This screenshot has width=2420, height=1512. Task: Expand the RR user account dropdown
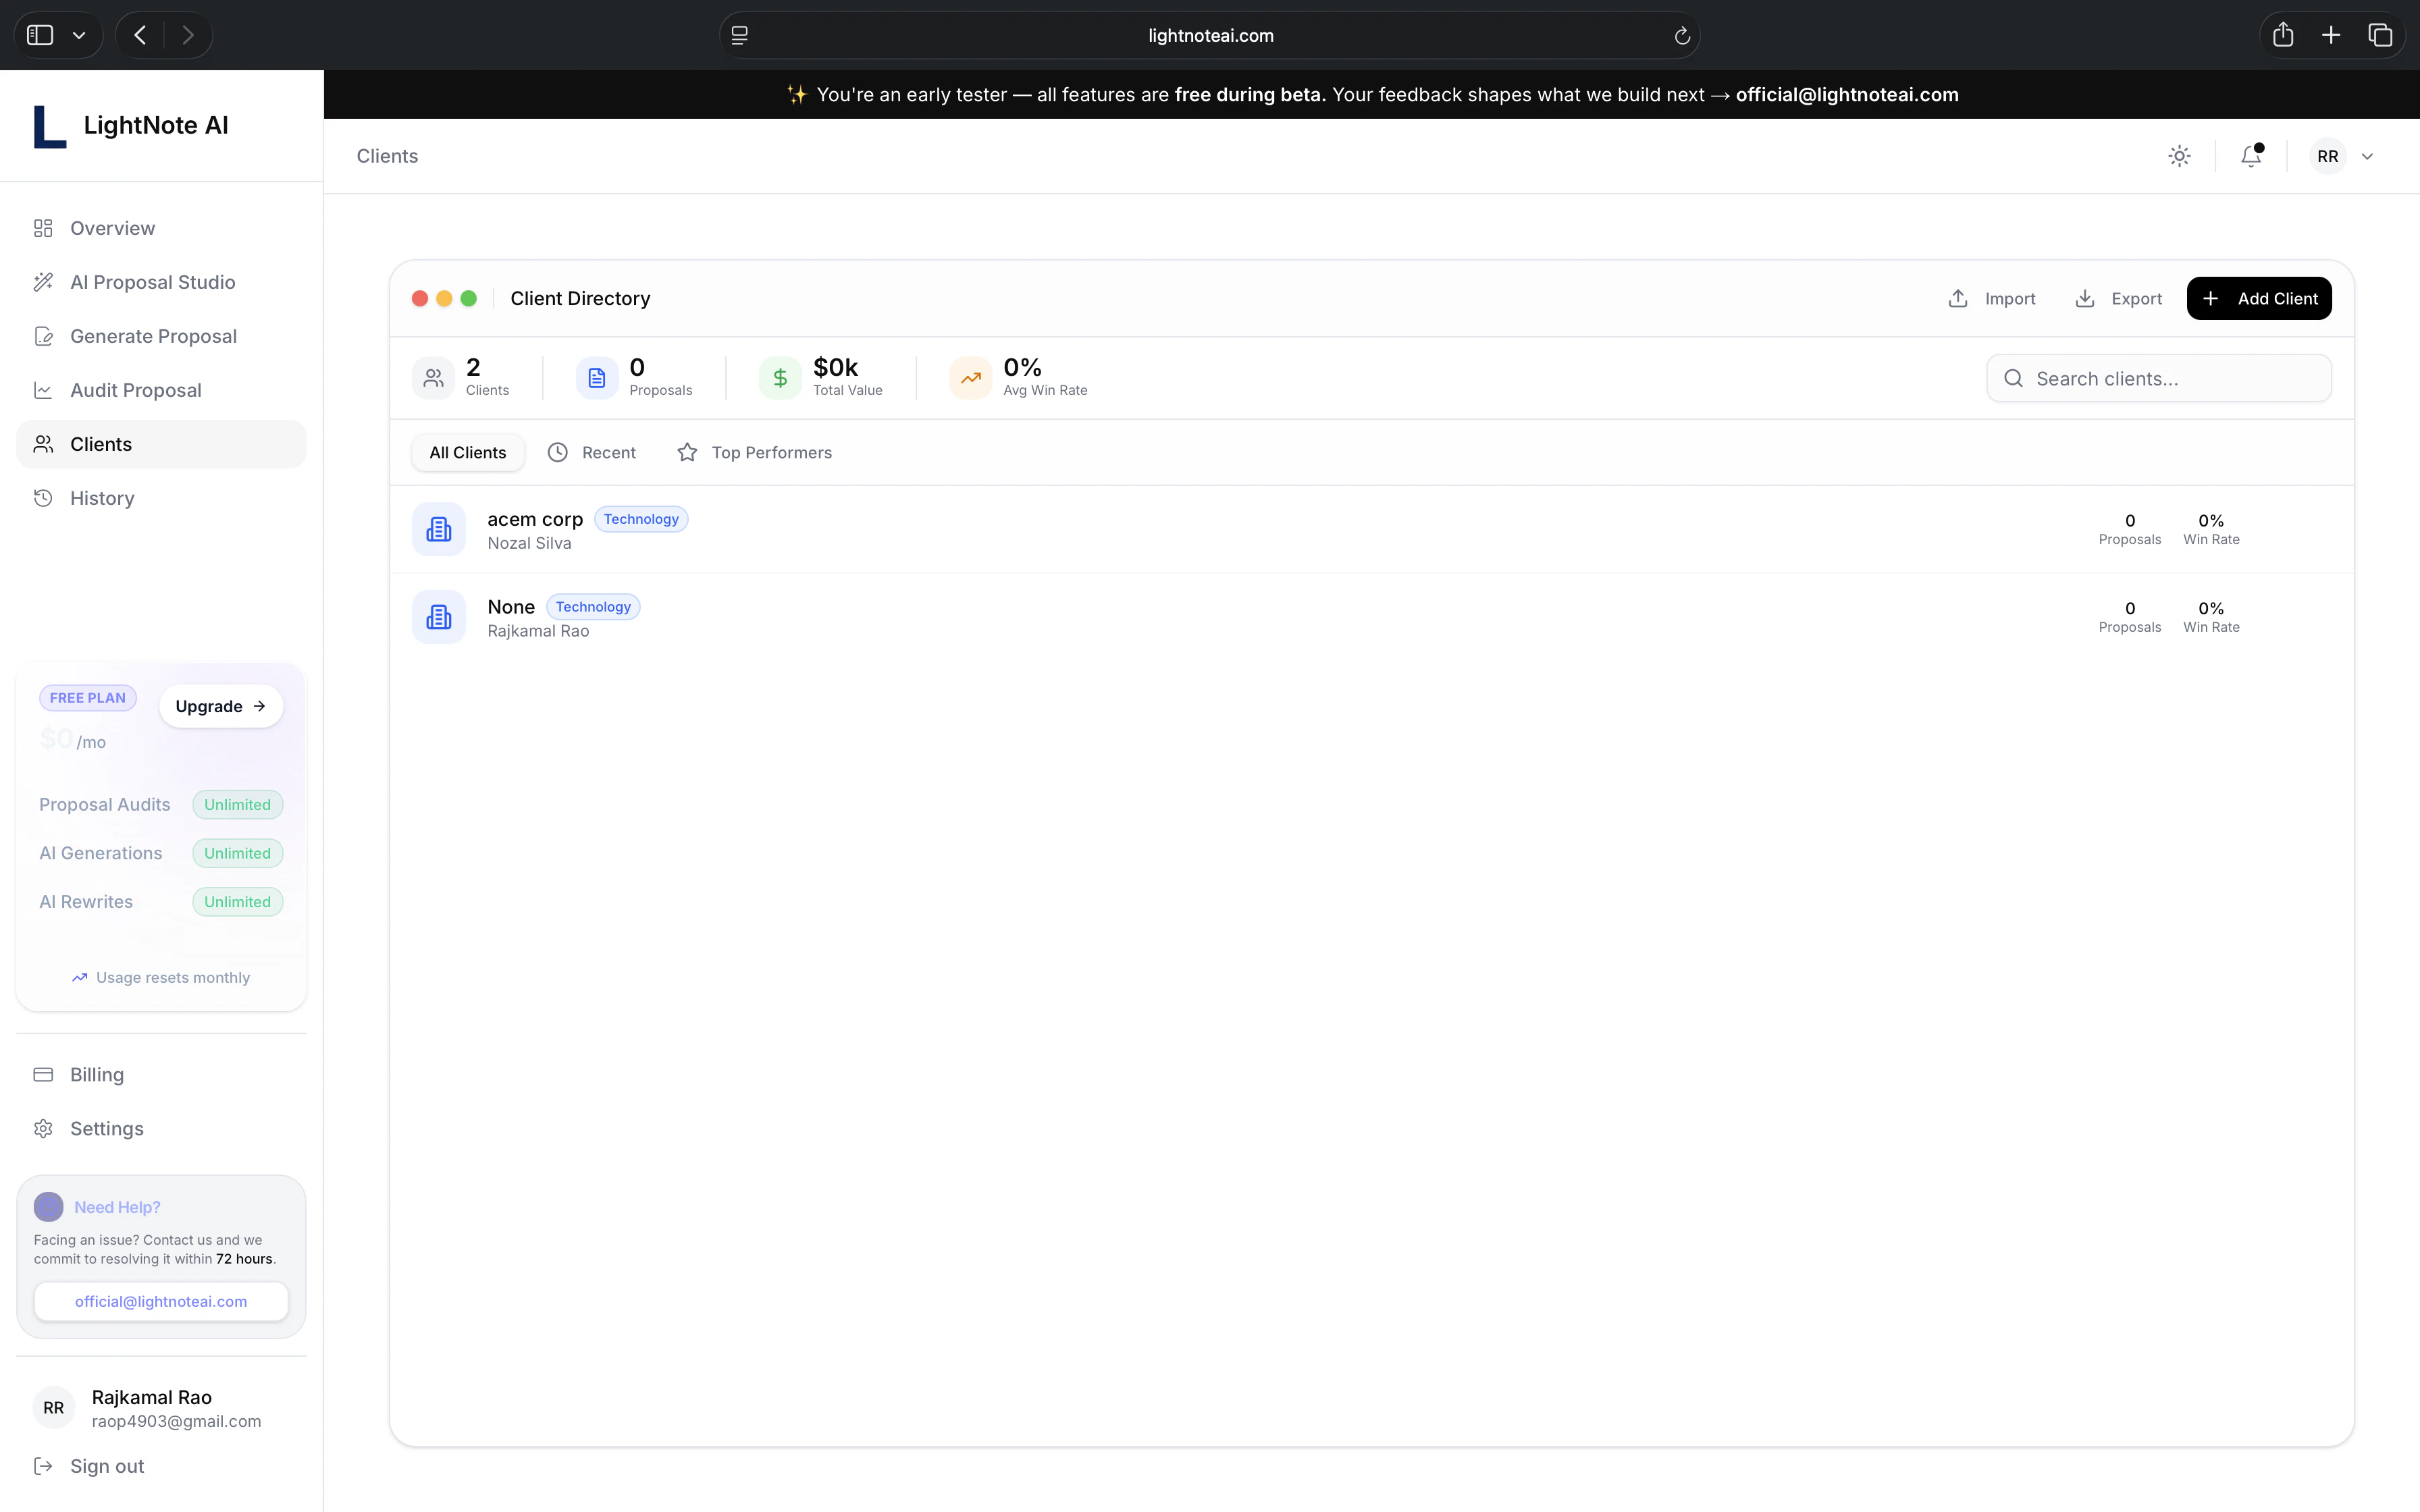2366,156
